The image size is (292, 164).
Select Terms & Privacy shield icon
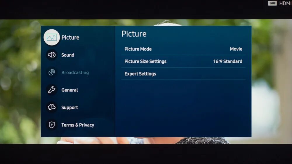tap(52, 125)
